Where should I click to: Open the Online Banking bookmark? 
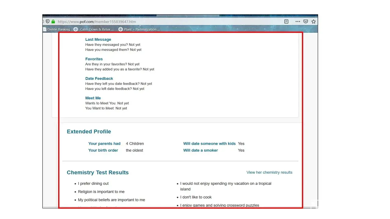click(57, 30)
